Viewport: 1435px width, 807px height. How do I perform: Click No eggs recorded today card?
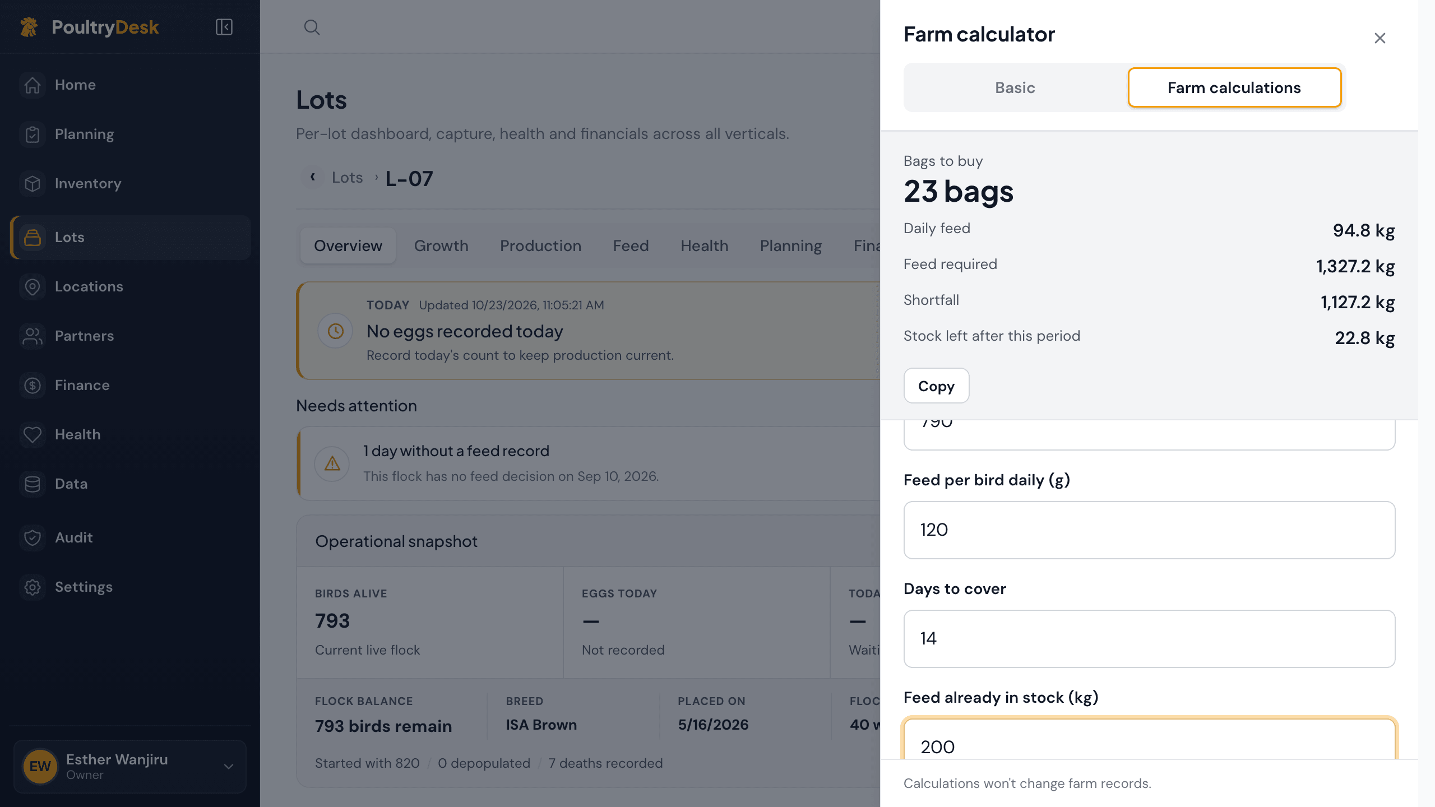tap(589, 331)
